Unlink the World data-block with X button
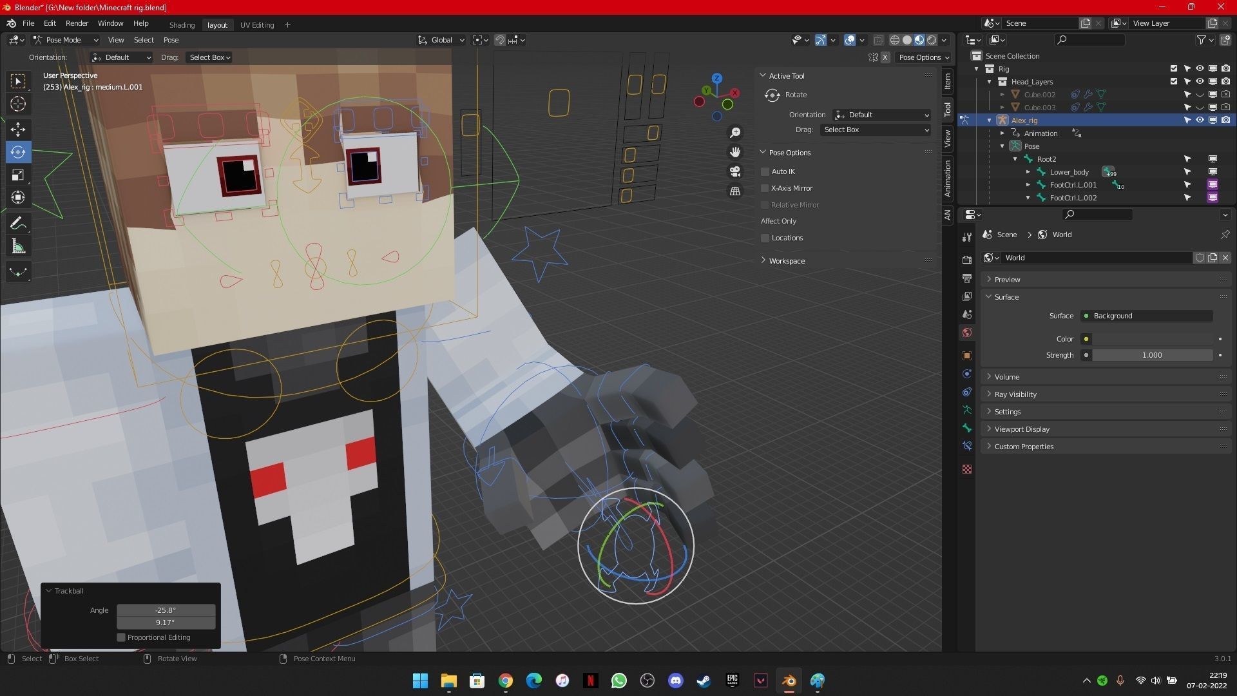This screenshot has width=1237, height=696. [x=1225, y=258]
